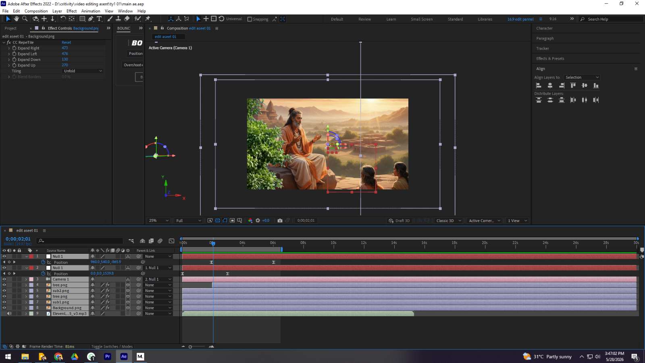645x363 pixels.
Task: Expand the Camera 1 layer properties
Action: (26, 279)
